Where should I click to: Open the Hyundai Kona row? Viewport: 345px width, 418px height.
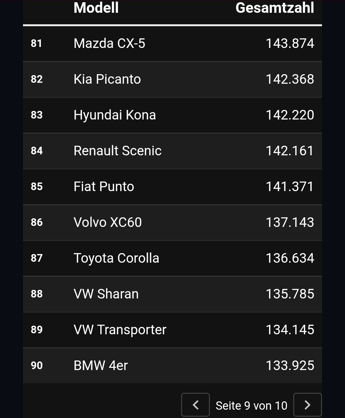coord(172,115)
